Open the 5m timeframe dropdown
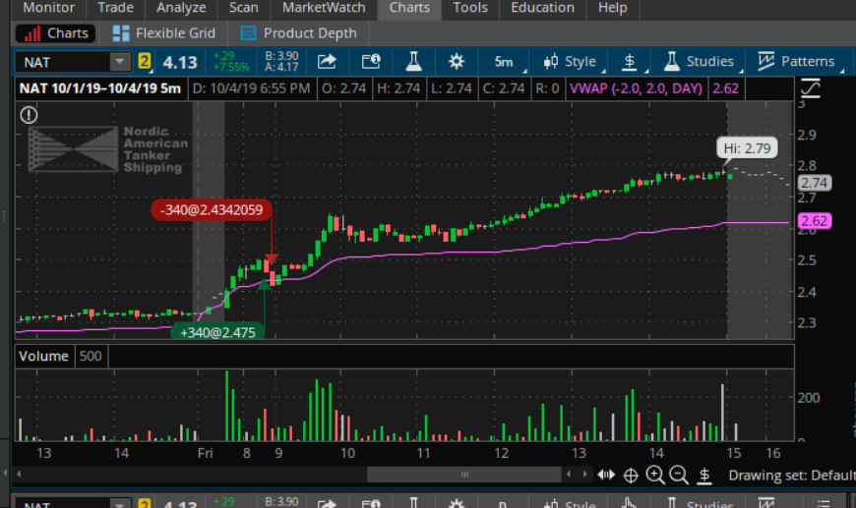856x508 pixels. pos(506,62)
